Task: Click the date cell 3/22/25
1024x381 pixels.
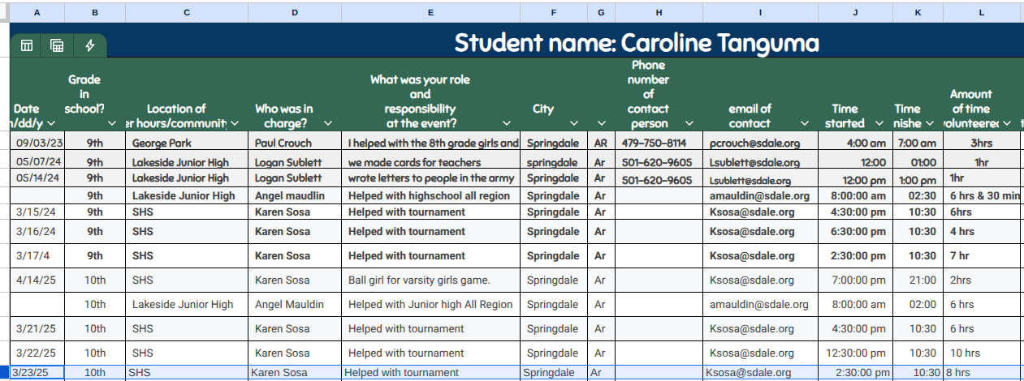Action: [37, 353]
